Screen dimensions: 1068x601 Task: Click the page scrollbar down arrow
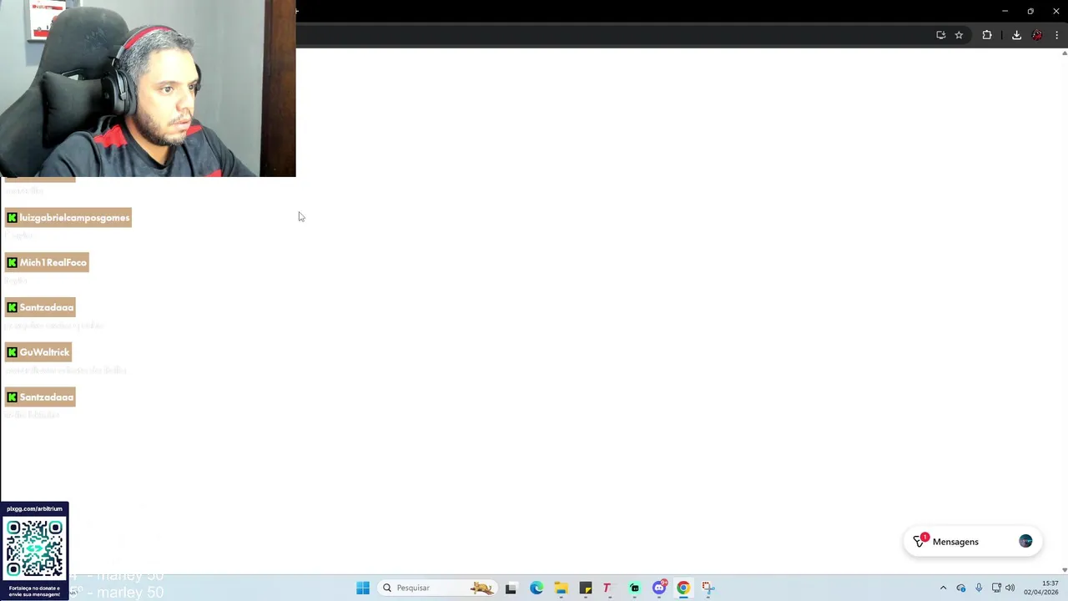pos(1064,569)
